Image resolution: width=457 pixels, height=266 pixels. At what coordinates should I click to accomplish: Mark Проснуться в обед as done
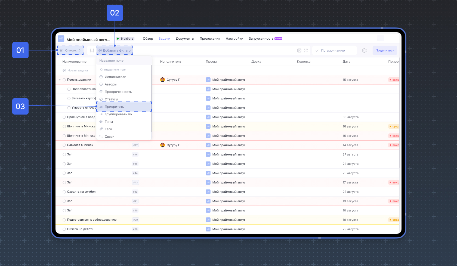[64, 117]
